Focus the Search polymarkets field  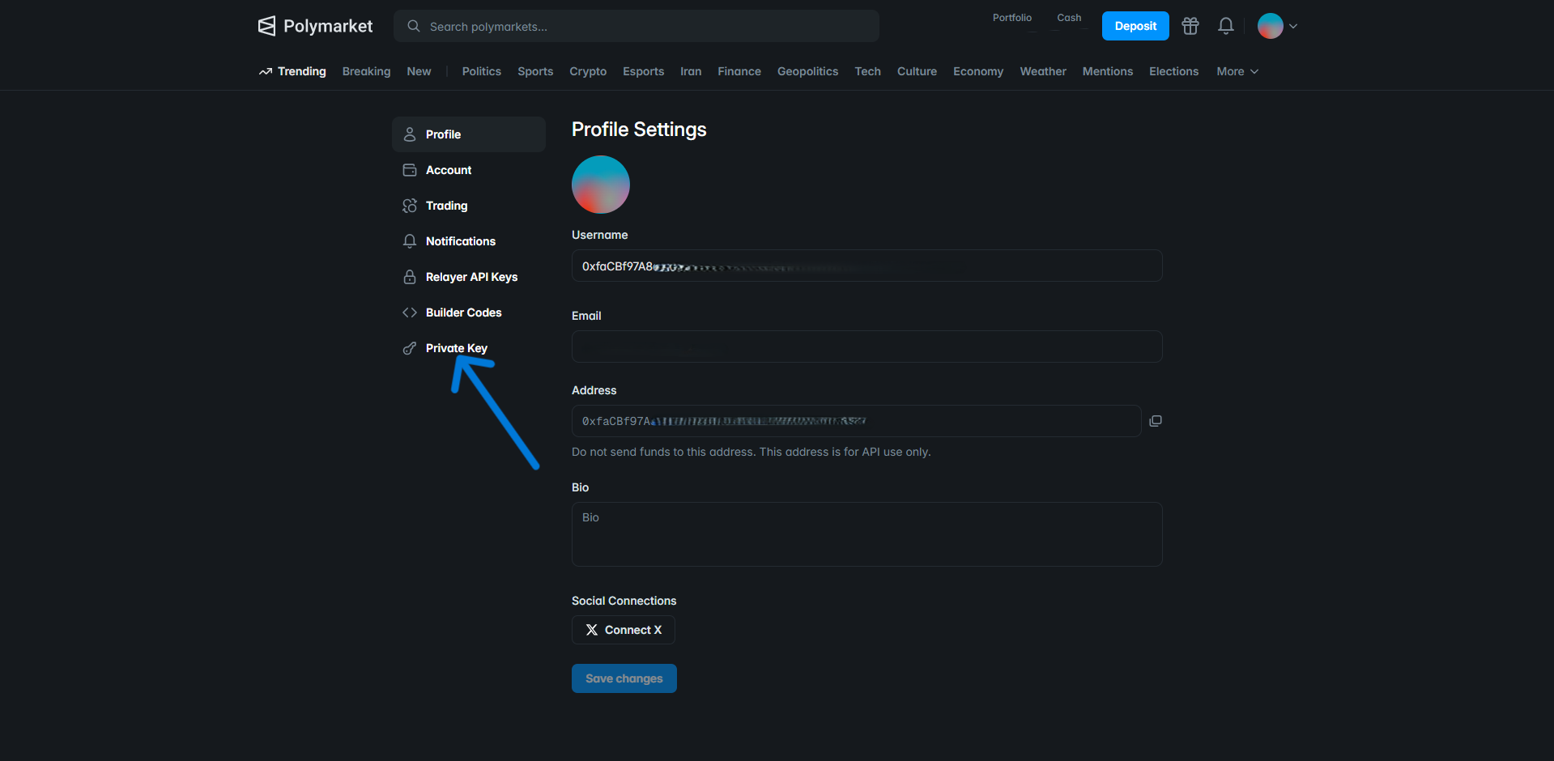click(637, 26)
